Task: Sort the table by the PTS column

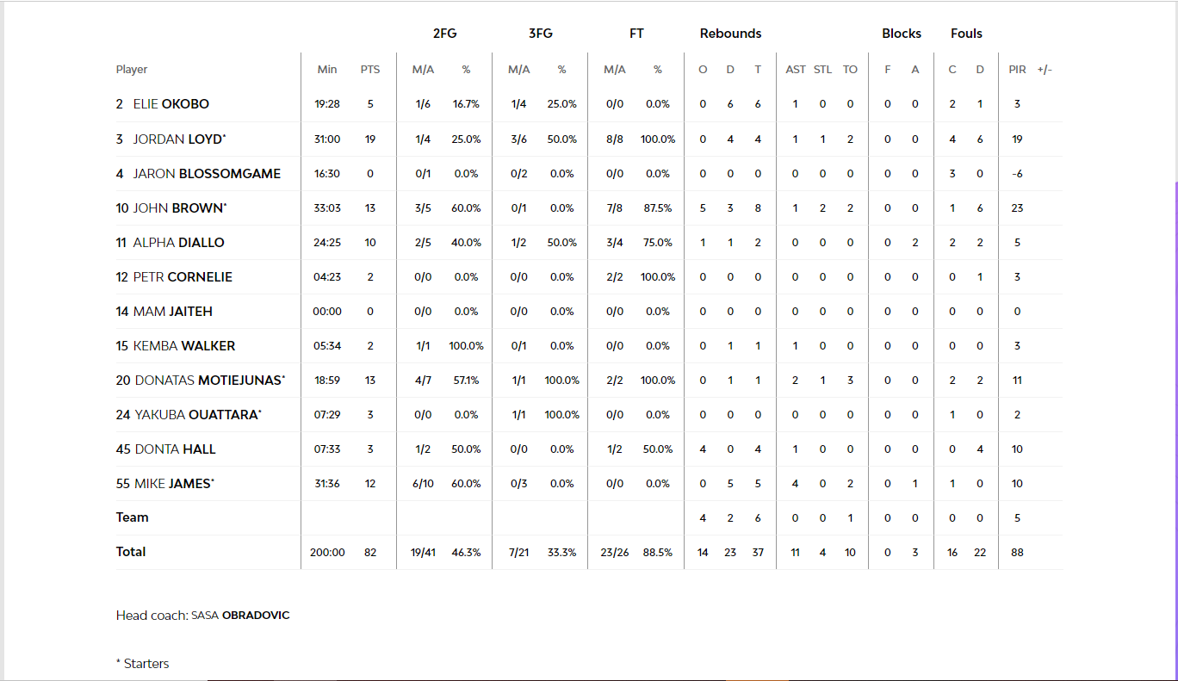Action: (x=370, y=70)
